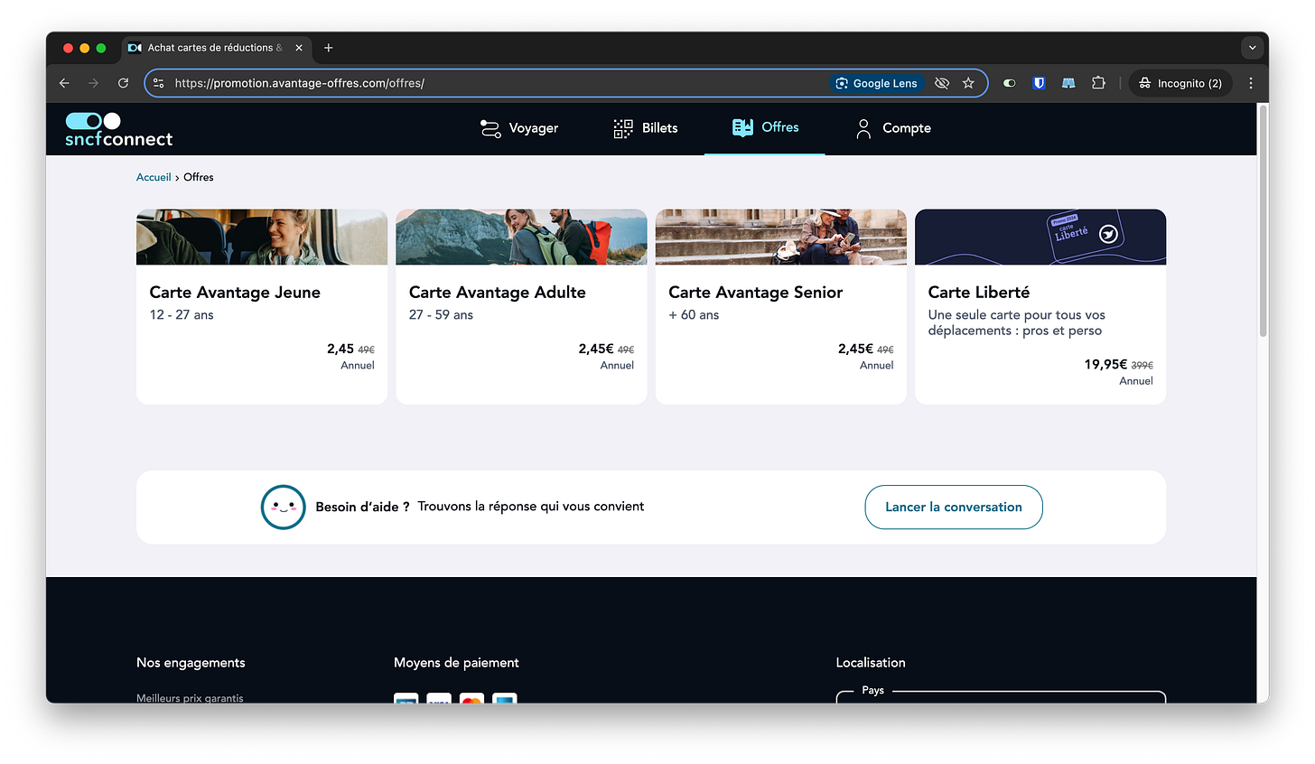The width and height of the screenshot is (1315, 764).
Task: Click the Carte Avantage Jeune train photo
Action: 262,237
